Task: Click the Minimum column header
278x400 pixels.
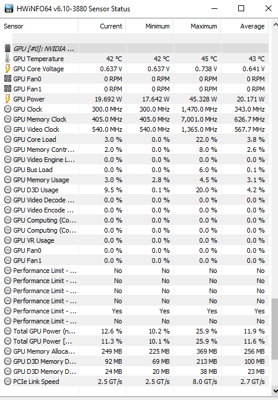Action: (150, 26)
